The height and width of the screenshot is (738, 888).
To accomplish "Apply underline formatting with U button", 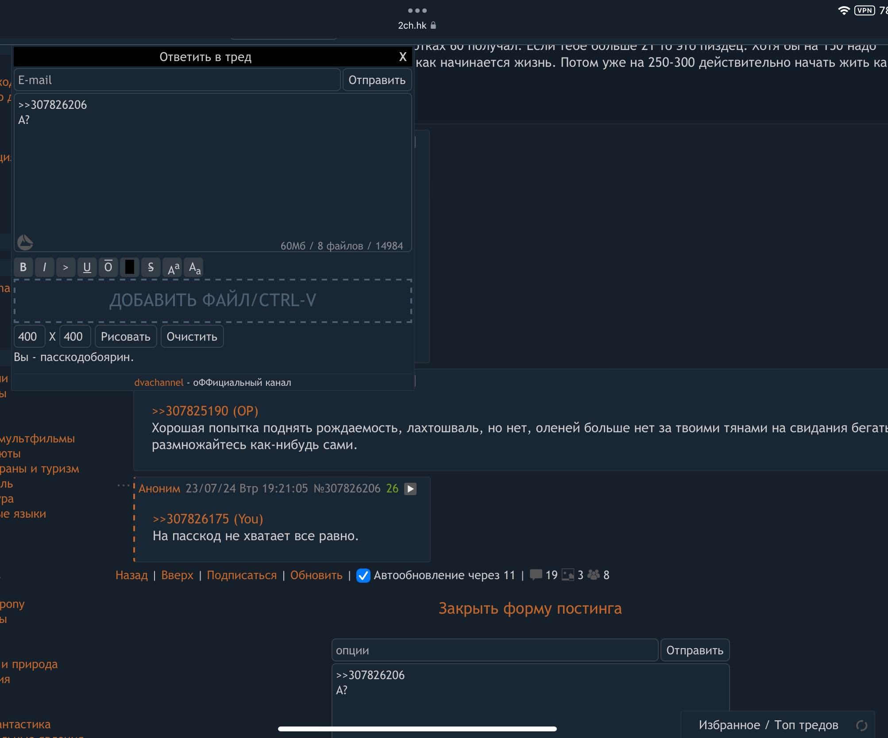I will pos(87,267).
